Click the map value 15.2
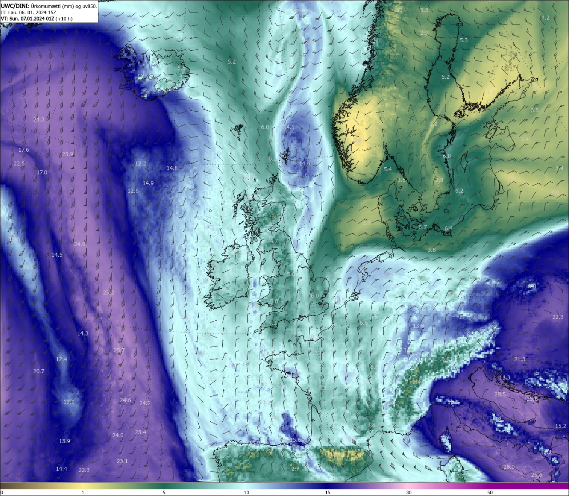569x496 pixels. coord(561,426)
